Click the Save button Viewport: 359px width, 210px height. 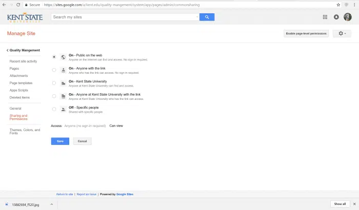(60, 141)
